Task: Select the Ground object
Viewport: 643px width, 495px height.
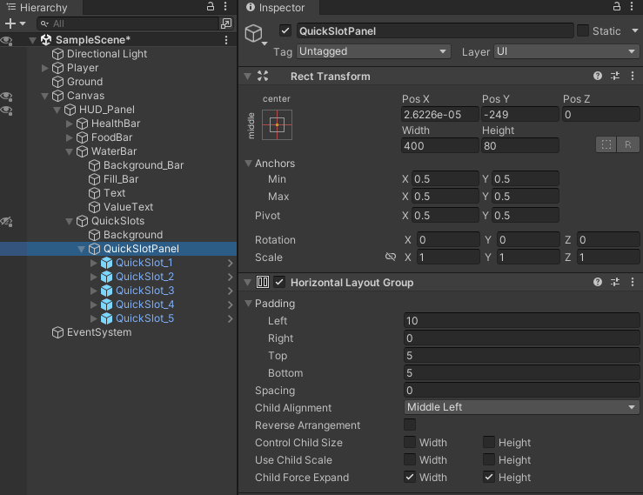Action: (x=85, y=82)
